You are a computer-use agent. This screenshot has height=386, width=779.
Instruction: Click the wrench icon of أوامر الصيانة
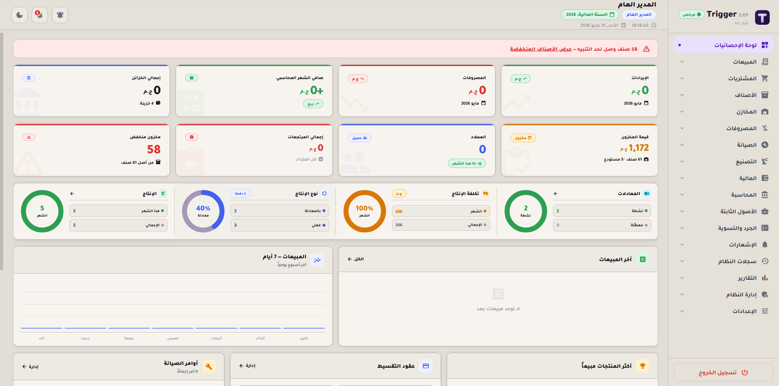coord(209,367)
